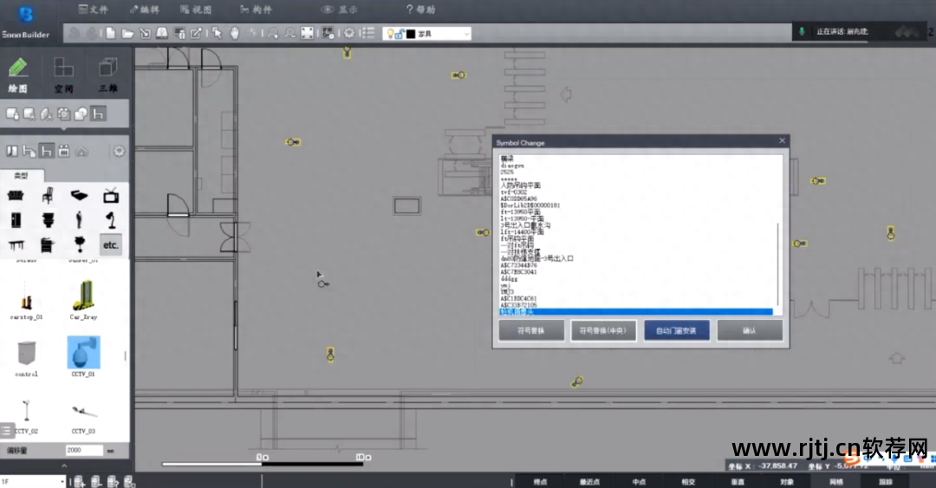Switch to 绘图 drawing mode
936x488 pixels.
18,75
